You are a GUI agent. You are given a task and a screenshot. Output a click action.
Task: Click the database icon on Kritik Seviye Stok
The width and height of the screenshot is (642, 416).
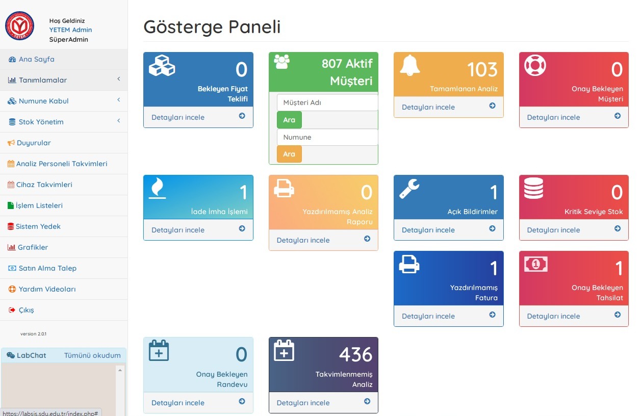[x=534, y=189]
